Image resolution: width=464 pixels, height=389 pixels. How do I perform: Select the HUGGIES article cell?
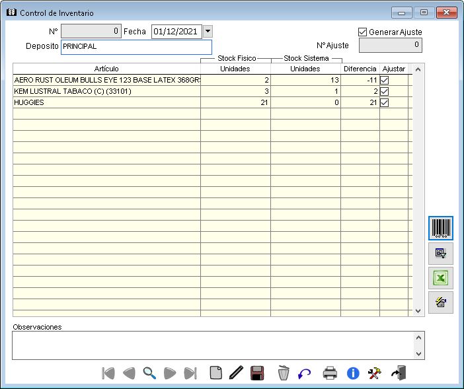tap(107, 102)
